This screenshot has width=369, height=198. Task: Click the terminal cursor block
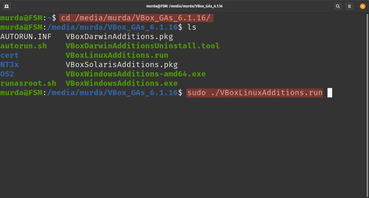[x=330, y=93]
